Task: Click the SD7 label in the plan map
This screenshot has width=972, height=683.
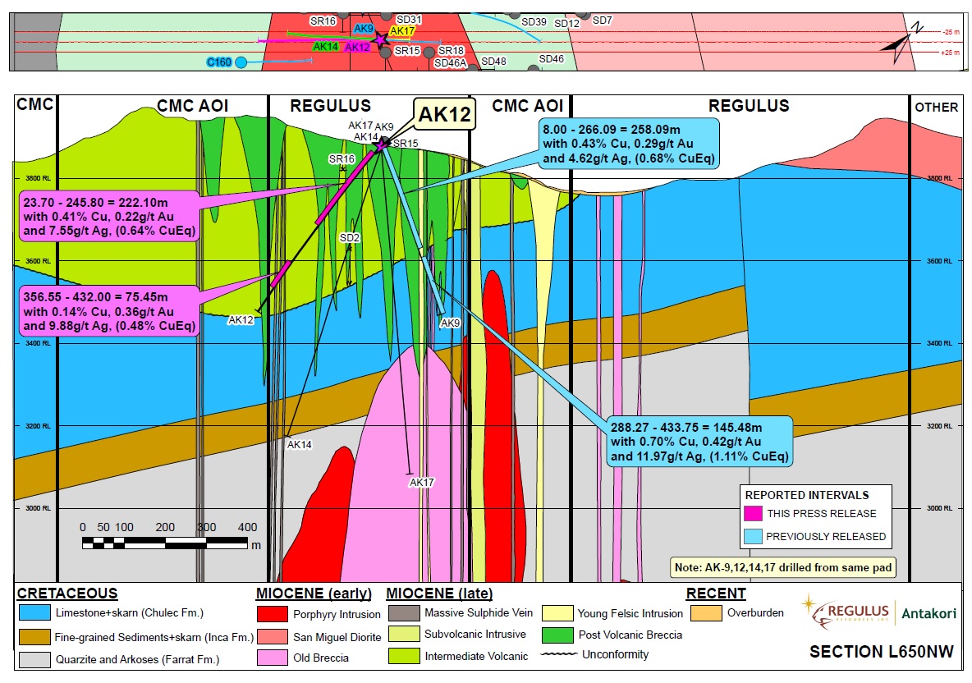Action: tap(602, 21)
